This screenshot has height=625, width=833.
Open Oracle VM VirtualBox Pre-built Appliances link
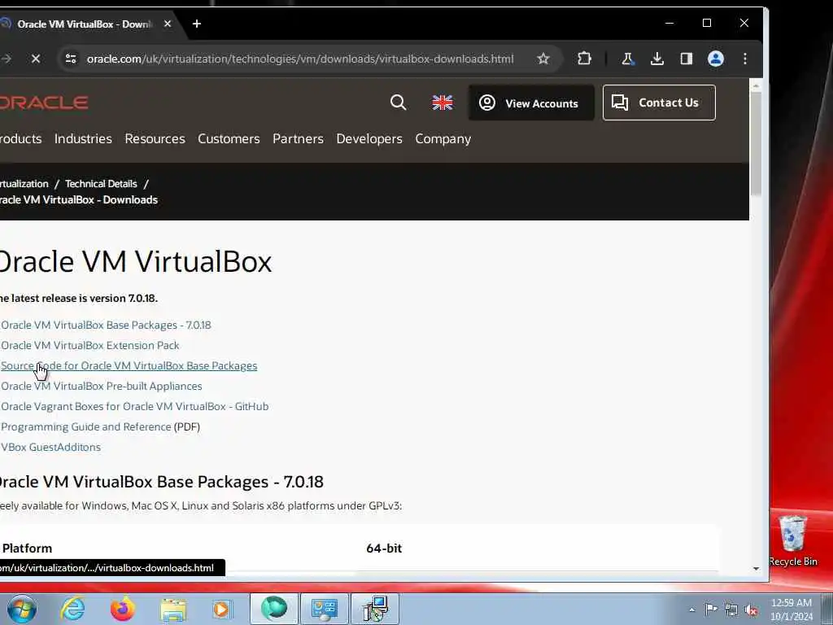point(102,387)
